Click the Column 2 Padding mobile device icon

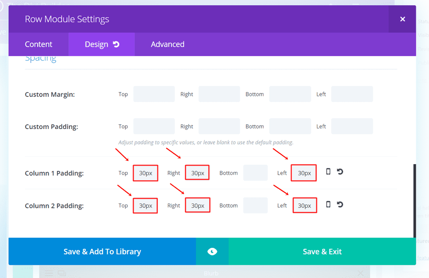pos(328,204)
